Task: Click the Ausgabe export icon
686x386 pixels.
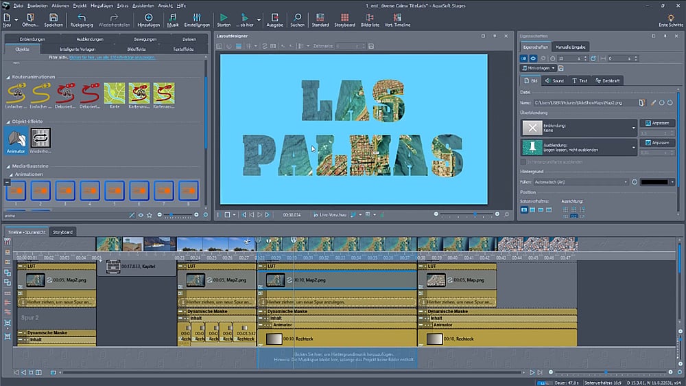Action: pyautogui.click(x=274, y=18)
